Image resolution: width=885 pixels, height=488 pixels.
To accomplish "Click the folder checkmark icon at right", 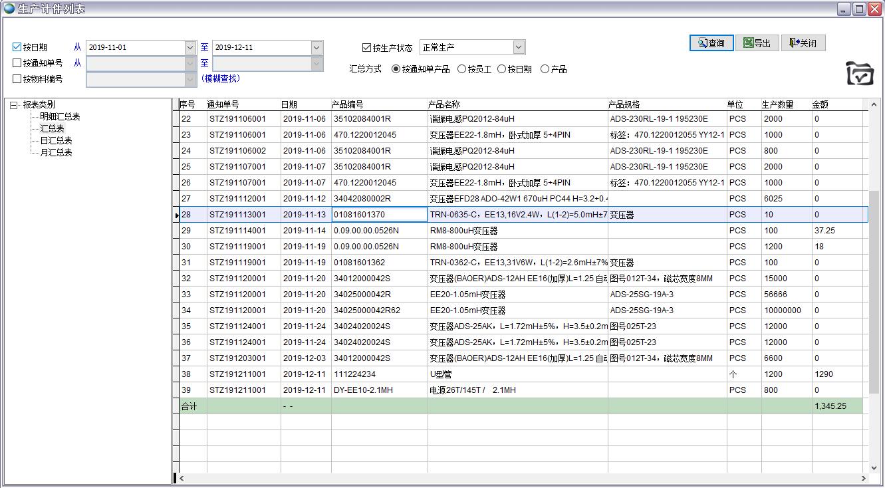I will tap(859, 73).
